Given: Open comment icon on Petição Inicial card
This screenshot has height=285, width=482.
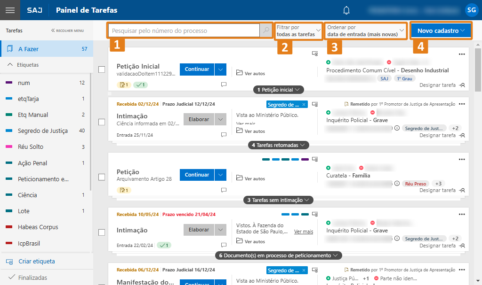Looking at the screenshot, I should (224, 85).
